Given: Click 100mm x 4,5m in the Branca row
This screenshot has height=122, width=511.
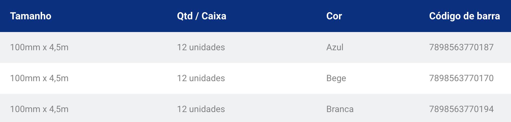Looking at the screenshot, I should point(39,109).
